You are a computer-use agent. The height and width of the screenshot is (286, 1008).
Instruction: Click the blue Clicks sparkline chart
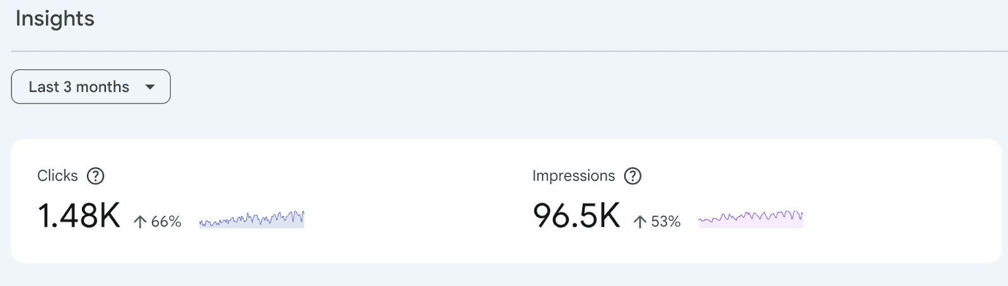(251, 219)
